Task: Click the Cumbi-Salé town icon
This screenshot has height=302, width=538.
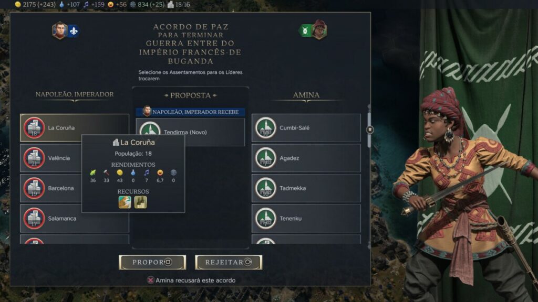Action: click(265, 128)
